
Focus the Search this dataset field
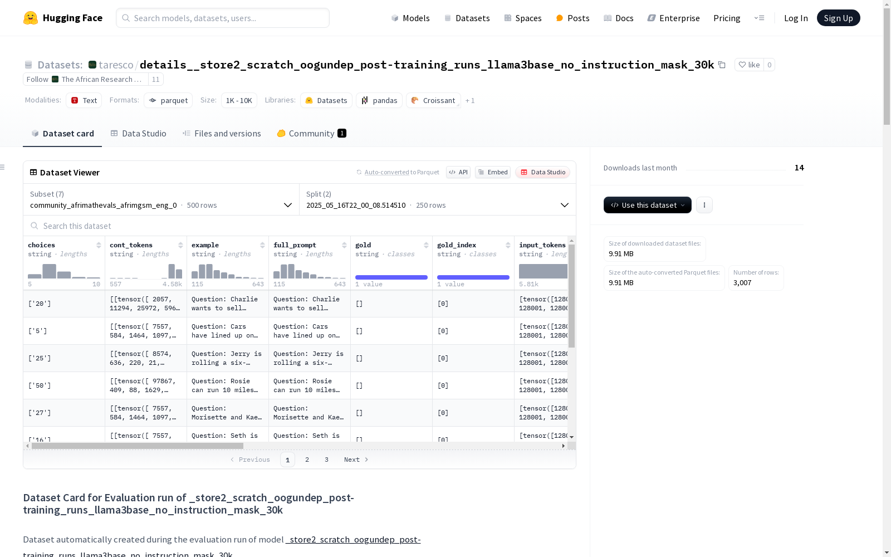tap(300, 226)
